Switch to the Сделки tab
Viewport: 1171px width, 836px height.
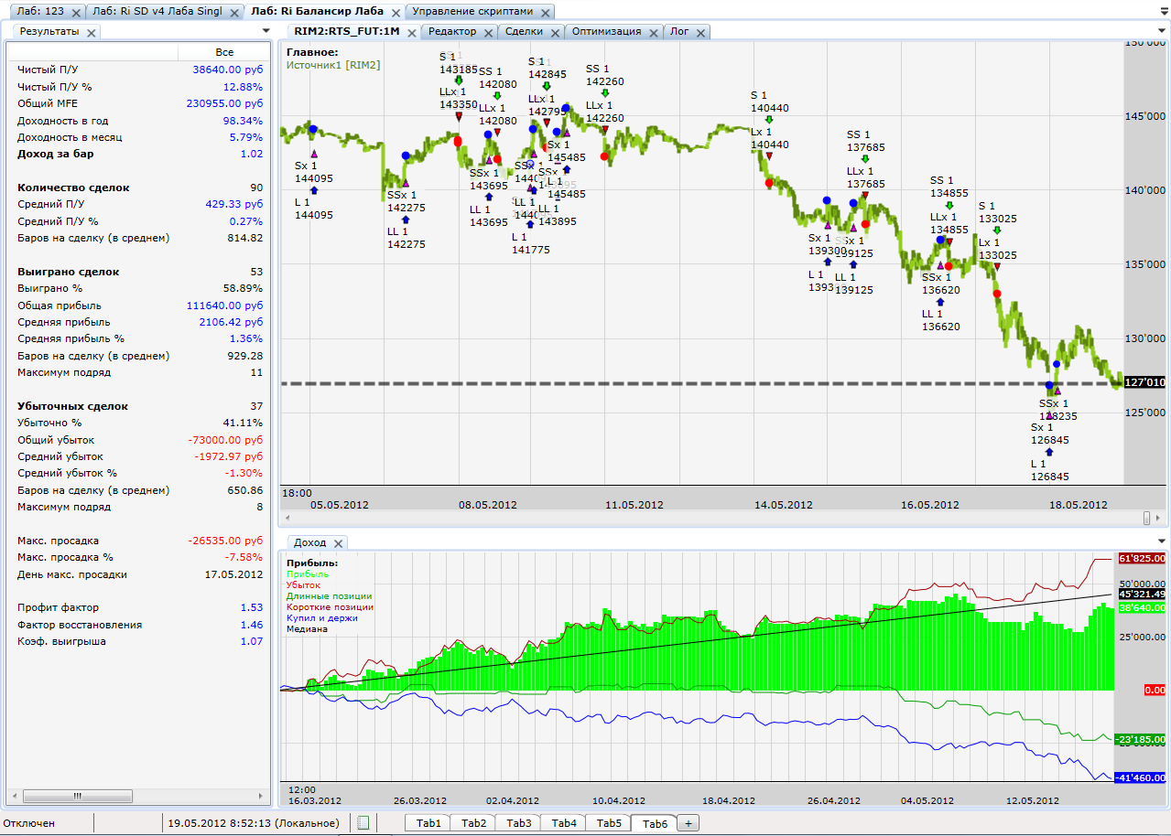(524, 31)
